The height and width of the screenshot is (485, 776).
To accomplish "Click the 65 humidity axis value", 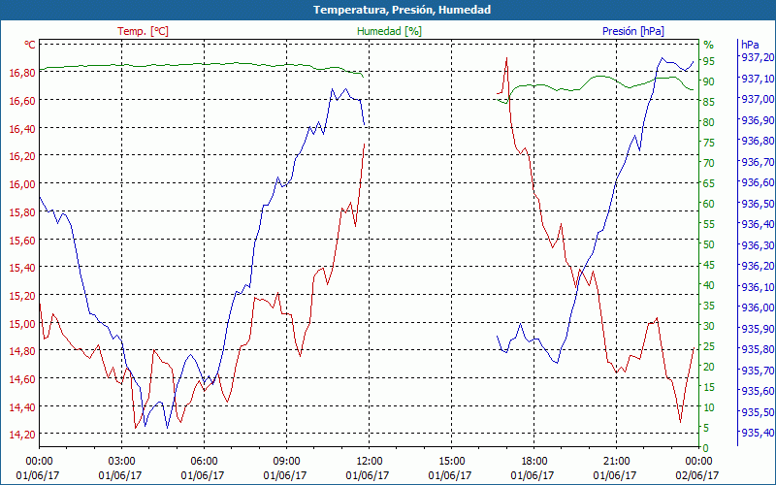I will (x=709, y=183).
